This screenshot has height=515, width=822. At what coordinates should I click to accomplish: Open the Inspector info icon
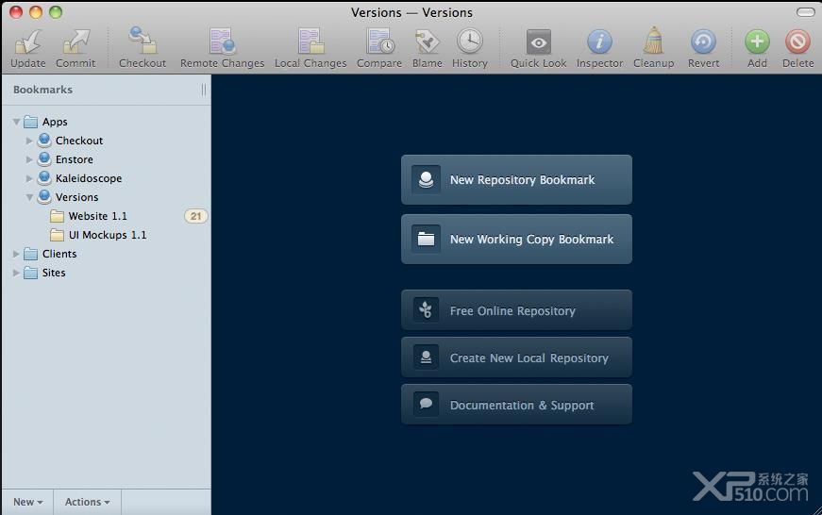click(599, 42)
